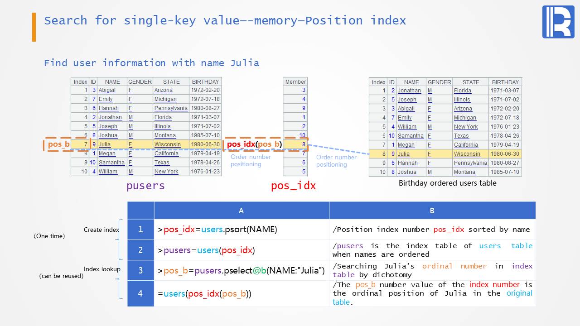Image resolution: width=580 pixels, height=326 pixels.
Task: Click the Birthday ordered users table caption
Action: pos(447,183)
